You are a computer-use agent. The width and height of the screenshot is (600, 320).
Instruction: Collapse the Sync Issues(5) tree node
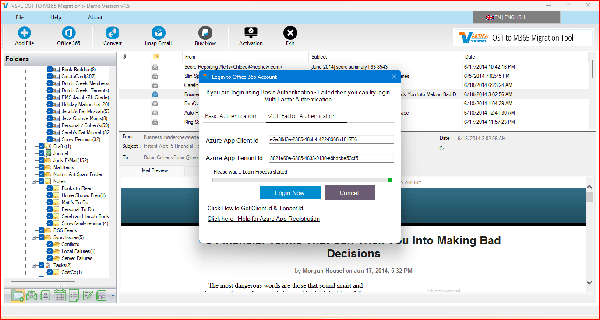point(34,237)
